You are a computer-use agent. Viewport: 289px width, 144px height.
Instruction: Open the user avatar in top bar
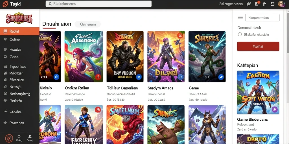(282, 4)
